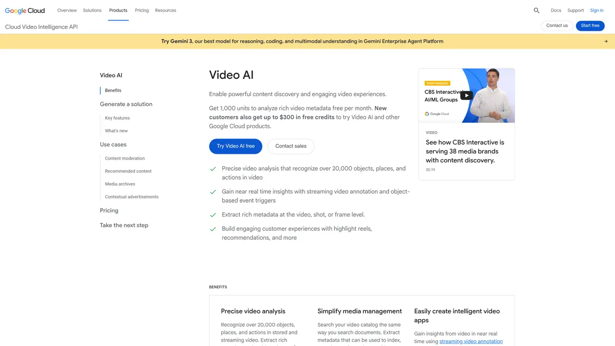The height and width of the screenshot is (346, 615).
Task: Select Recommended content in sidebar
Action: (128, 171)
